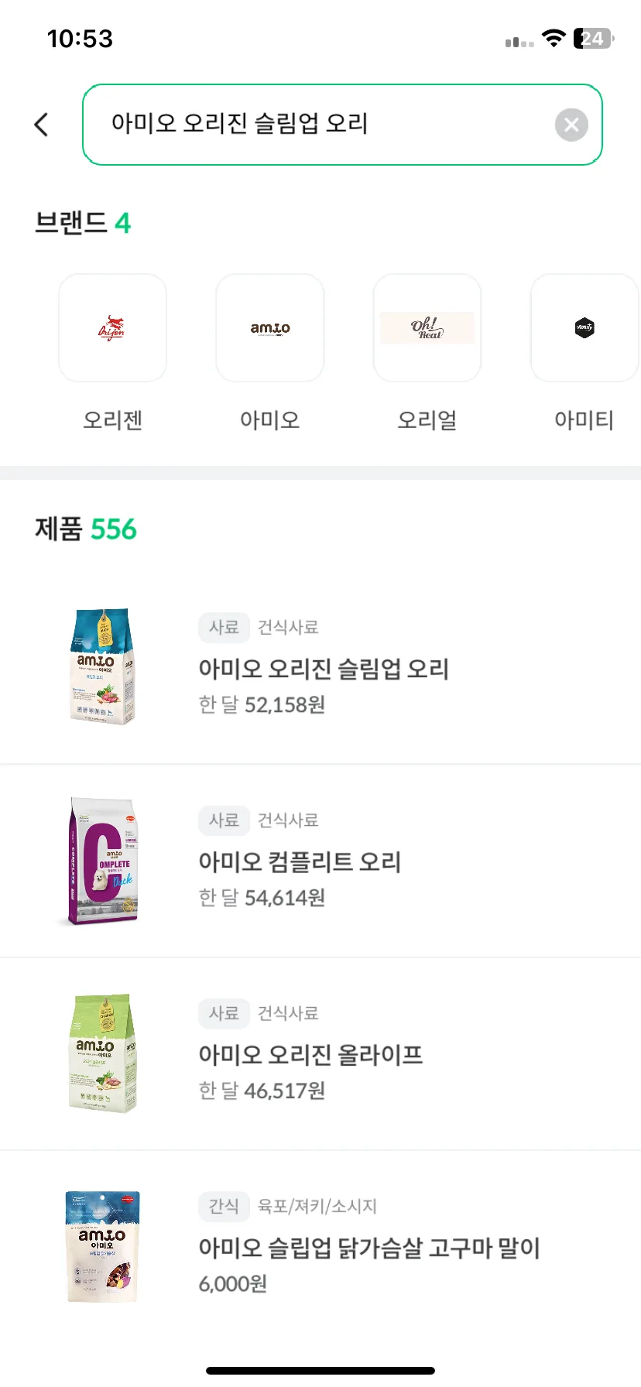Viewport: 641px width, 1387px height.
Task: Open product 아미오 오리진 올라이프
Action: point(320,1053)
